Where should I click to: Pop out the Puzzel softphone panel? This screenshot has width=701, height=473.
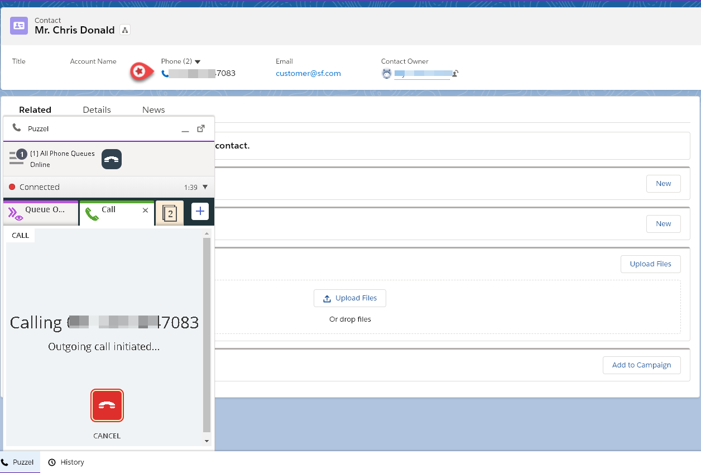tap(201, 128)
